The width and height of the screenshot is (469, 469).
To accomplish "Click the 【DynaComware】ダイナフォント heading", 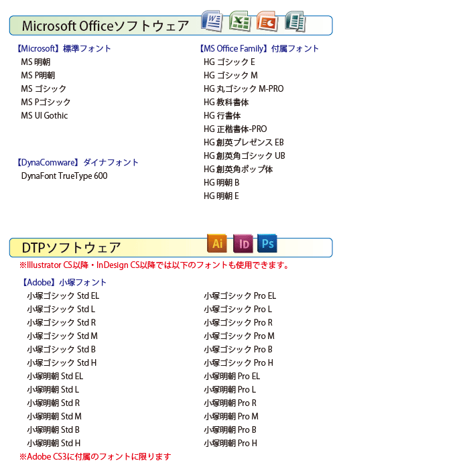I will point(78,162).
